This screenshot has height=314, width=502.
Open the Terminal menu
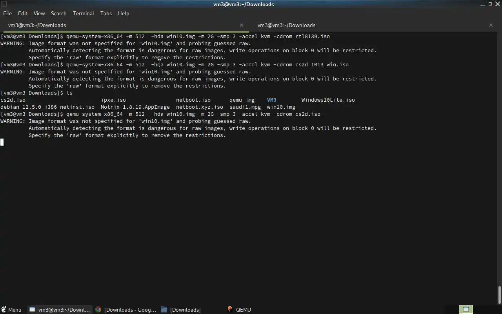[83, 13]
